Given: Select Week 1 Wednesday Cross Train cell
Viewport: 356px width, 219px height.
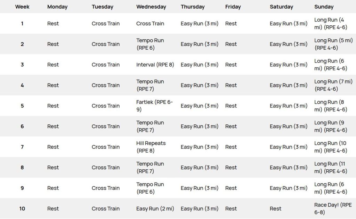Looking at the screenshot, I should point(150,24).
